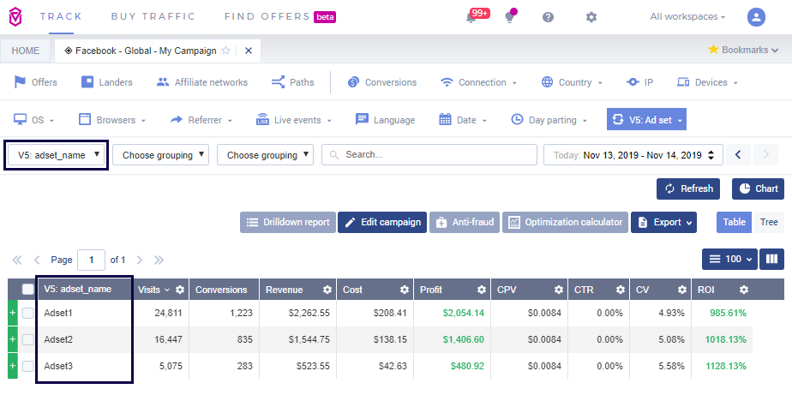Viewport: 792px width, 401px height.
Task: Open the settings gear in top bar
Action: pyautogui.click(x=591, y=17)
